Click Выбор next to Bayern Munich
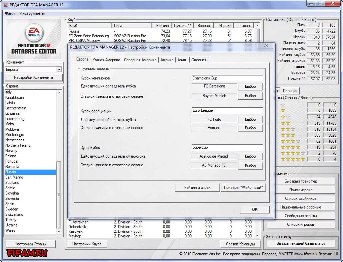Image resolution: width=343 pixels, height=262 pixels. pyautogui.click(x=250, y=96)
